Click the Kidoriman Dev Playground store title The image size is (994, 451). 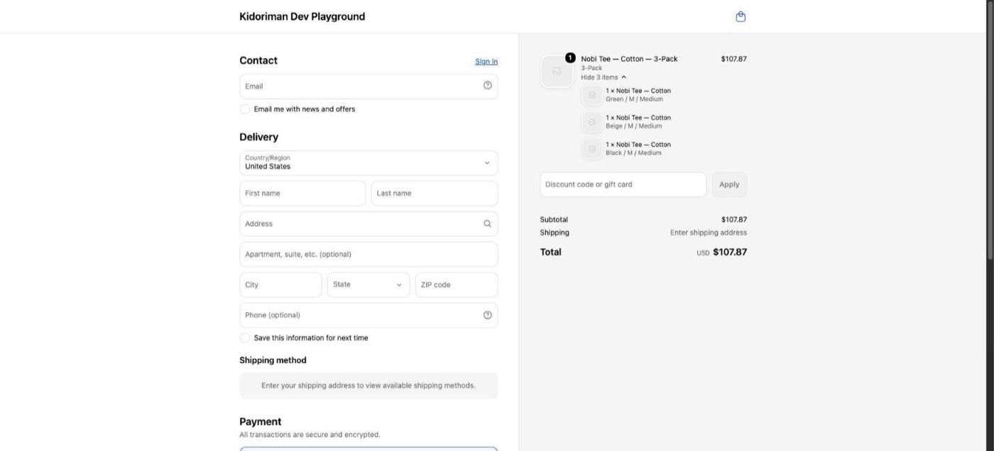click(x=302, y=16)
